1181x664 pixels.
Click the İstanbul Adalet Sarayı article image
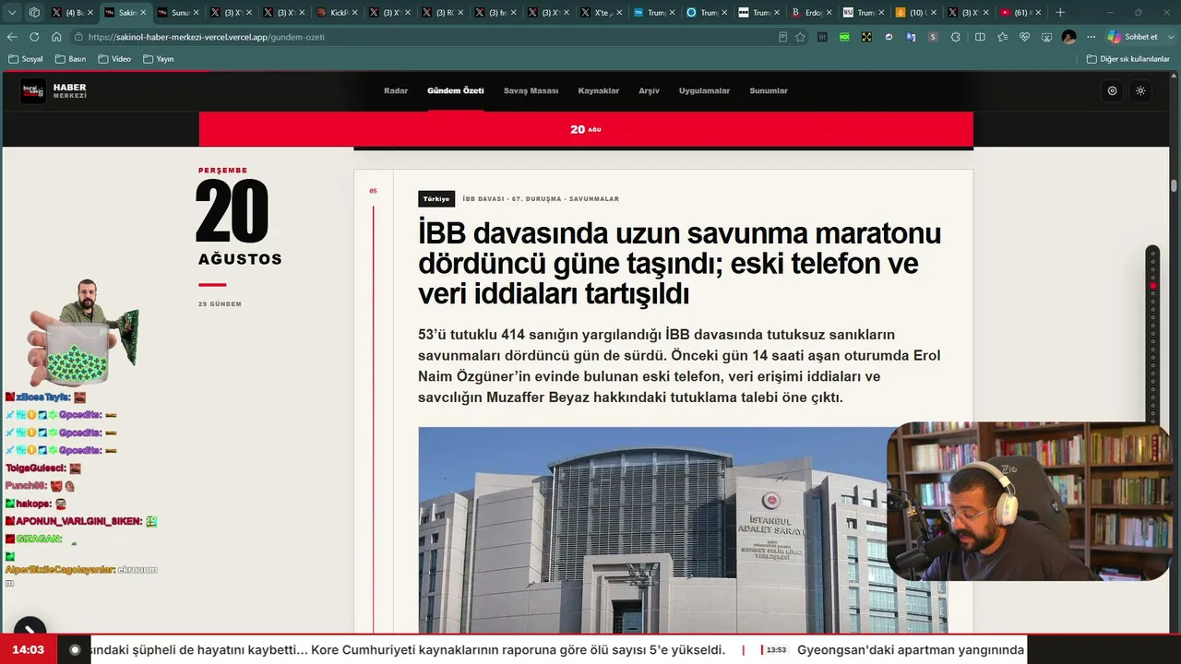coord(683,529)
